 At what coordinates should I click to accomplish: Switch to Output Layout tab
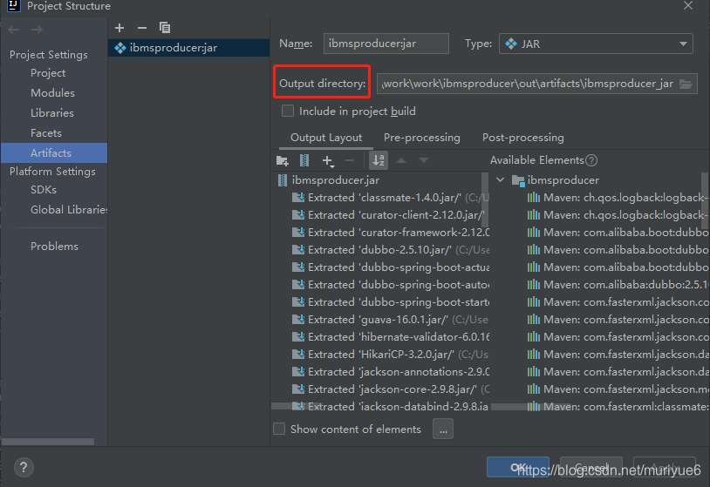click(326, 138)
